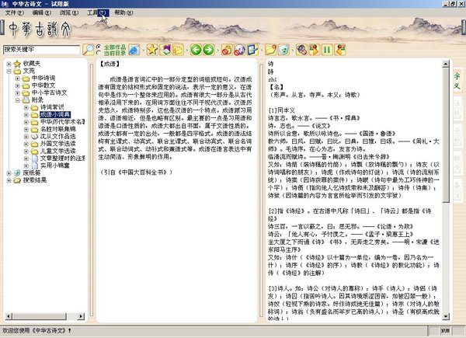Image resolution: width=466 pixels, height=338 pixels.
Task: Expand the 收藏夹 tree node
Action: click(x=9, y=63)
